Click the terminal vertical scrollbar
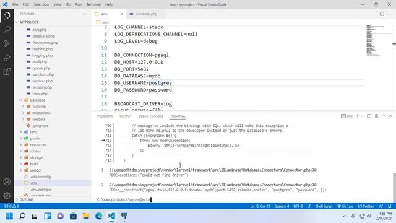 point(394,187)
